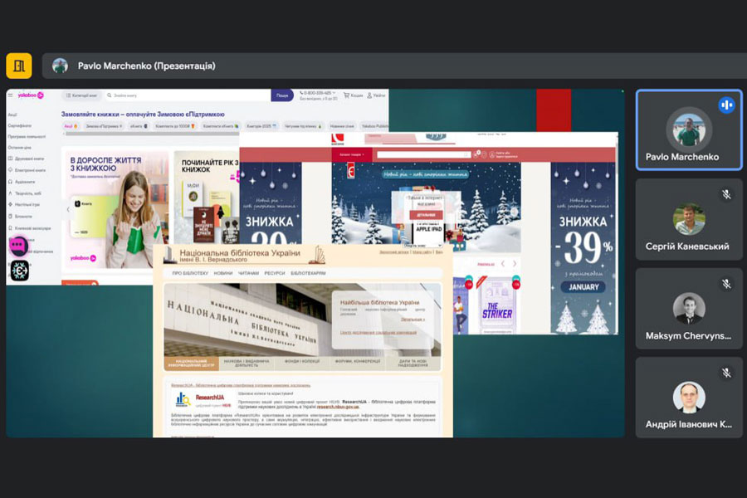Select 'Акції' chip with fire emoji
The width and height of the screenshot is (747, 498).
coord(71,126)
